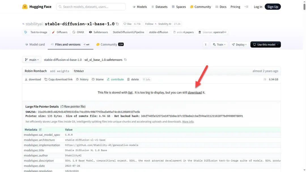The height and width of the screenshot is (172, 306).
Task: Click the stable-diffusion-xl-v1-base architecture value
Action: 85,140
